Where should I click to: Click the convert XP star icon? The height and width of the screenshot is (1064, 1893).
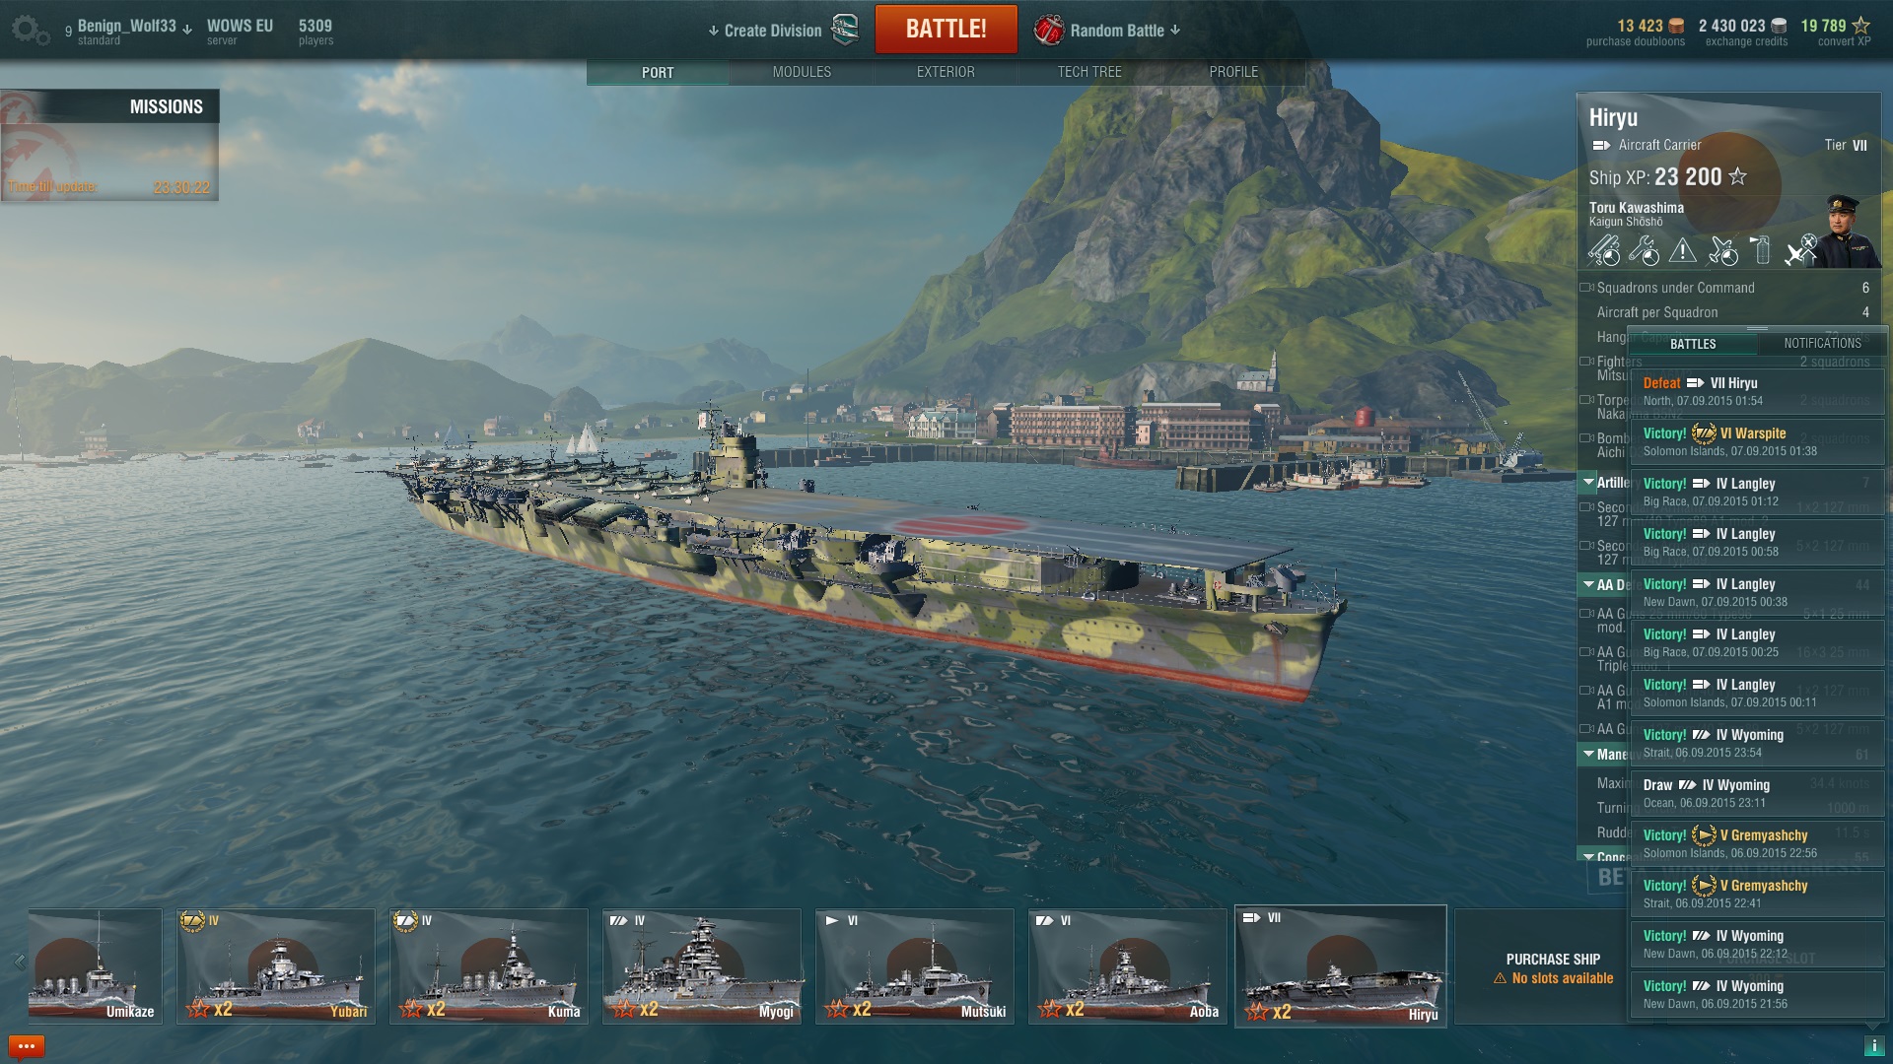pyautogui.click(x=1861, y=26)
